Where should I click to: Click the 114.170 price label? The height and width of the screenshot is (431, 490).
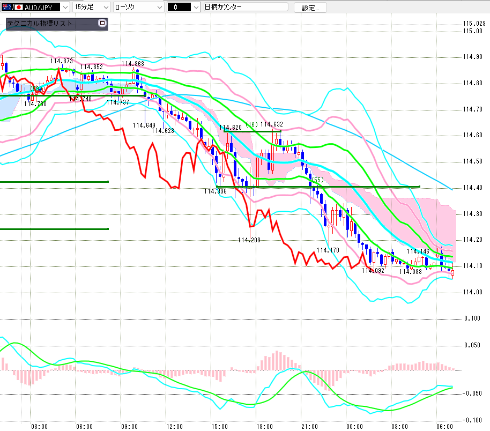coord(328,250)
